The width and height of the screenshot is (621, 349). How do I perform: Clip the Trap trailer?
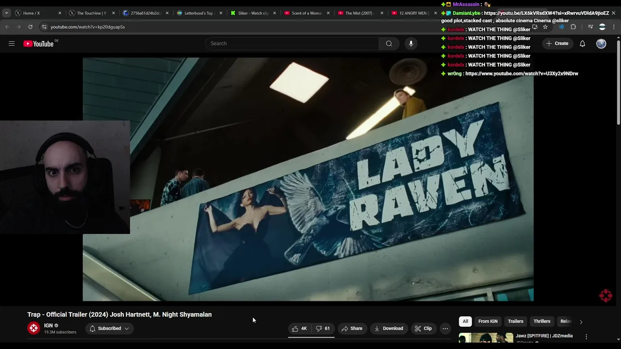click(x=423, y=329)
